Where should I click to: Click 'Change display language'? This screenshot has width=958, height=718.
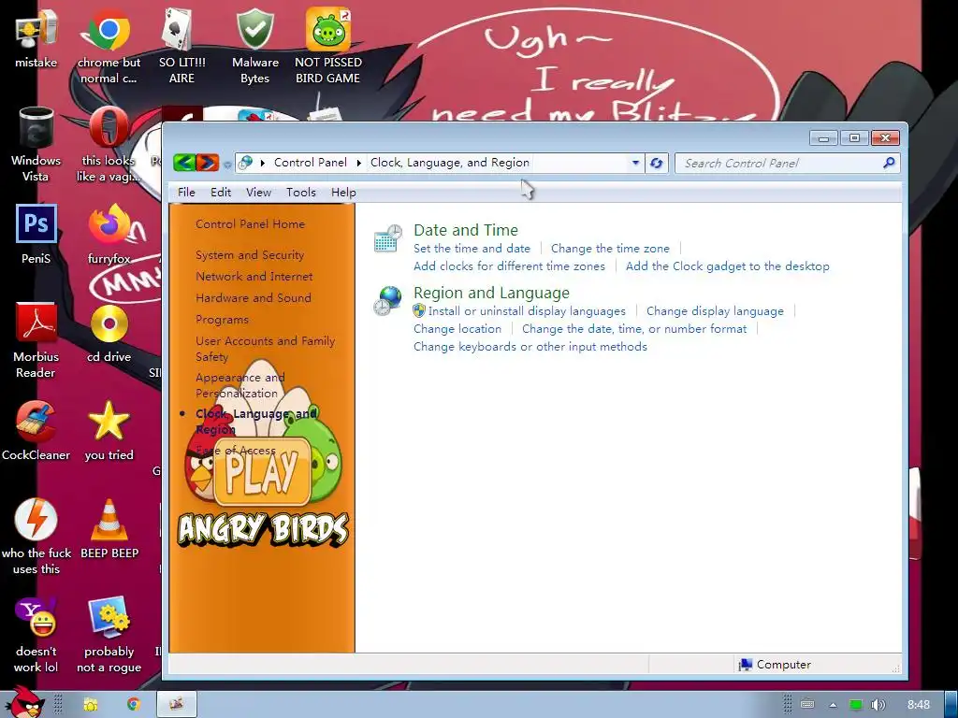[715, 311]
